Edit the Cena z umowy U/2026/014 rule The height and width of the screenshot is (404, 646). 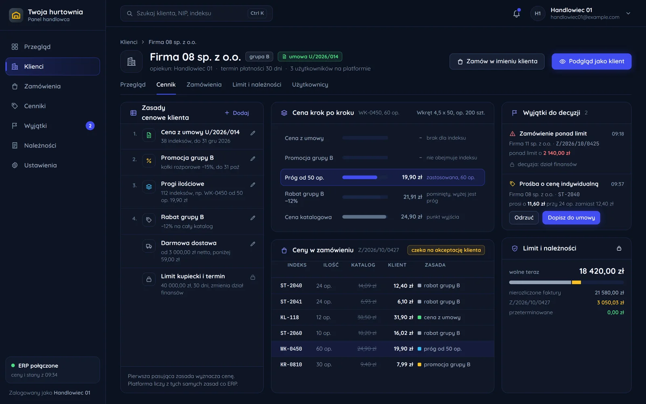(253, 133)
